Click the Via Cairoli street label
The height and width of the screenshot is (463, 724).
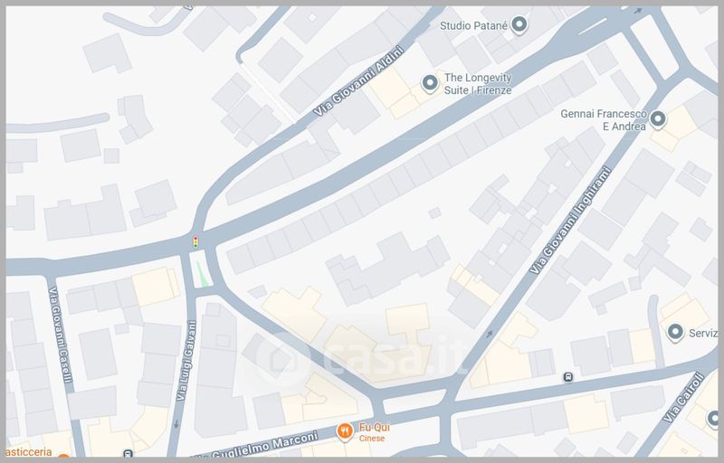click(684, 398)
